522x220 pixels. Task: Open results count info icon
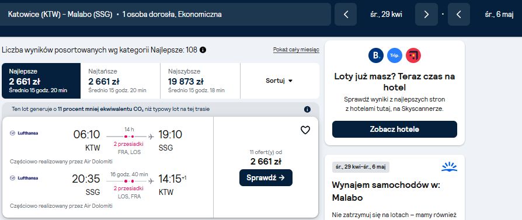click(x=203, y=50)
